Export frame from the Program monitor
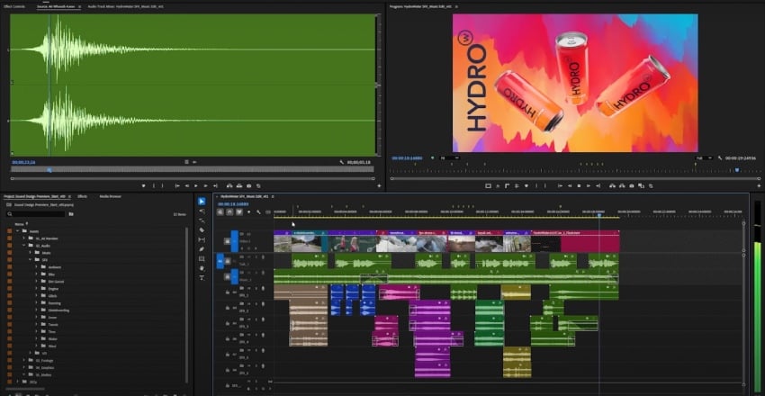Image resolution: width=765 pixels, height=396 pixels. 631,185
